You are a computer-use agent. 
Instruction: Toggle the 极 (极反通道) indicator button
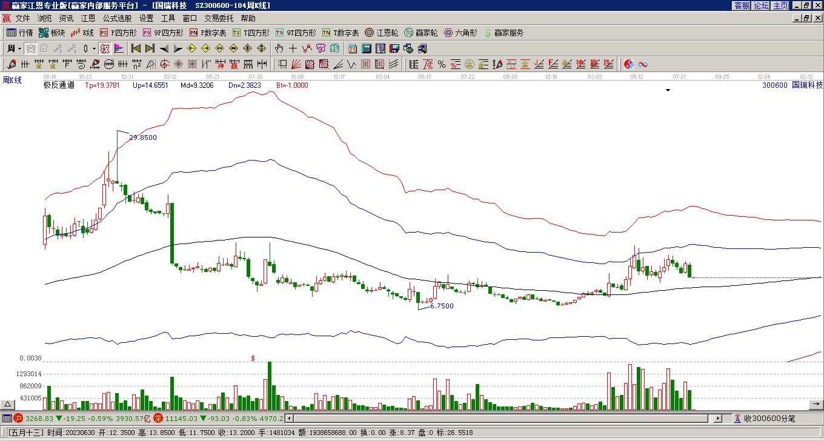pos(105,48)
